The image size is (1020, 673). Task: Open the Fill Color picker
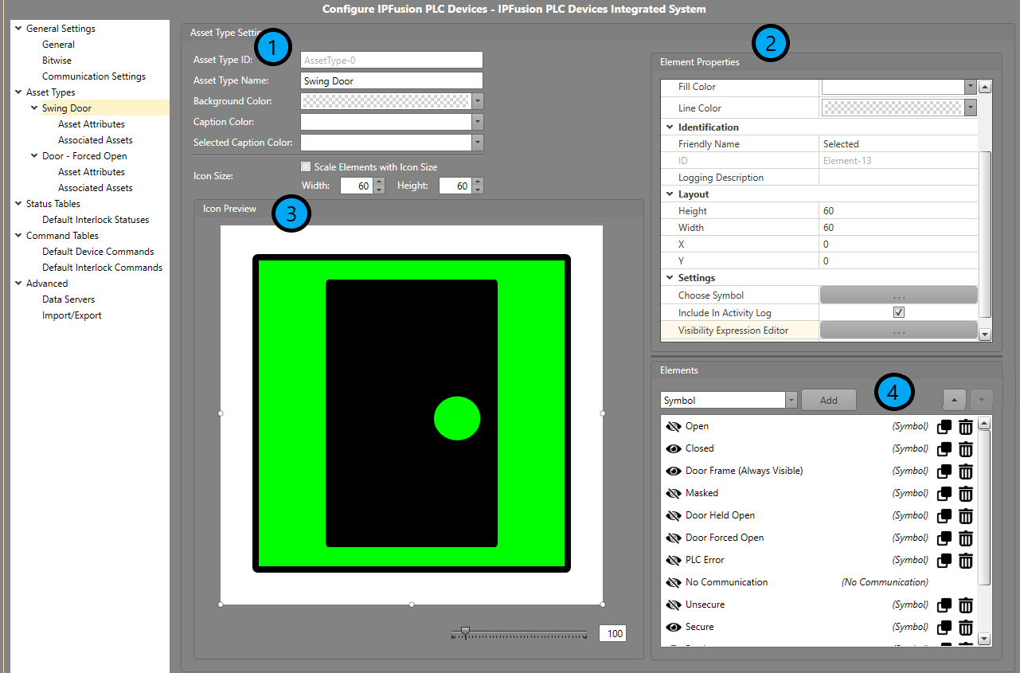[970, 87]
